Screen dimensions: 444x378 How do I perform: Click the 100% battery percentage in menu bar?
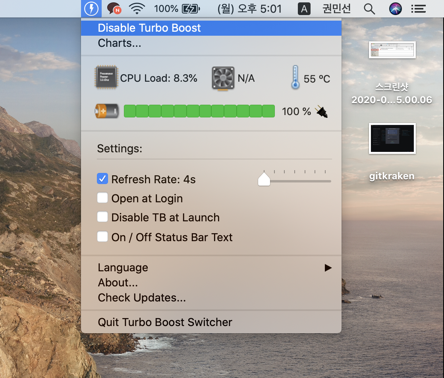[x=166, y=9]
